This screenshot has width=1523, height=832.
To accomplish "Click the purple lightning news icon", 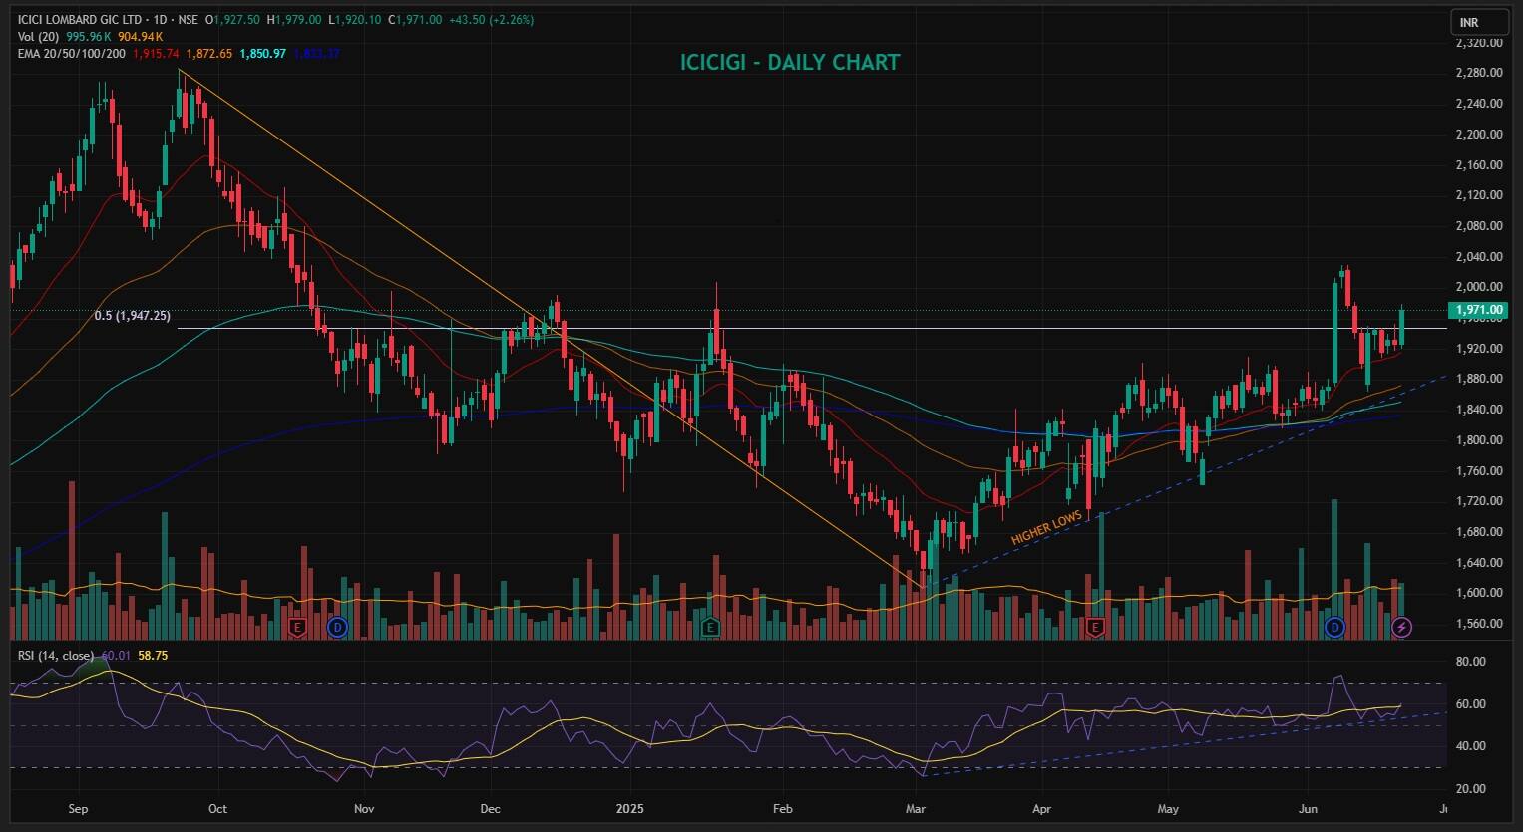I will click(1402, 627).
